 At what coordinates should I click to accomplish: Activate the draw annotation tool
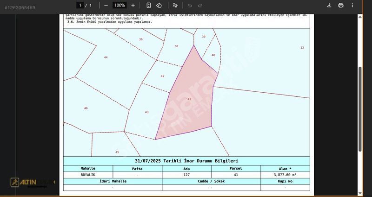(175, 5)
